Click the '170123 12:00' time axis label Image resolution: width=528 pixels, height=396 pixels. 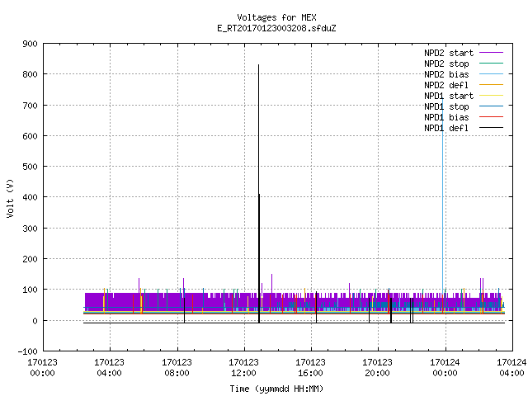click(243, 368)
